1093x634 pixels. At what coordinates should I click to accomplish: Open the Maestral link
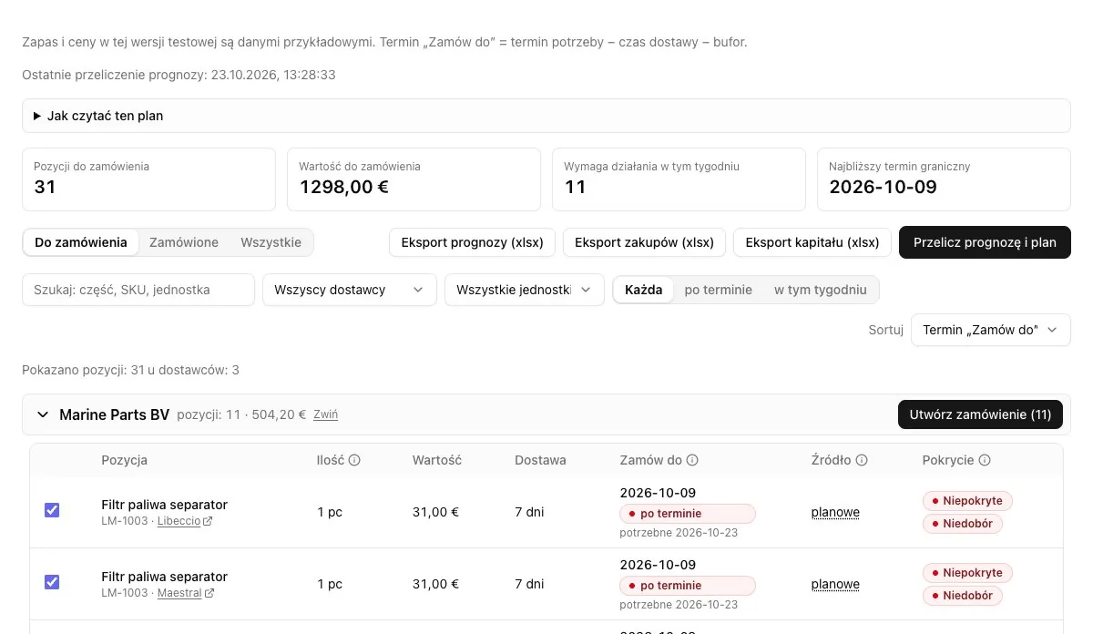tap(179, 593)
